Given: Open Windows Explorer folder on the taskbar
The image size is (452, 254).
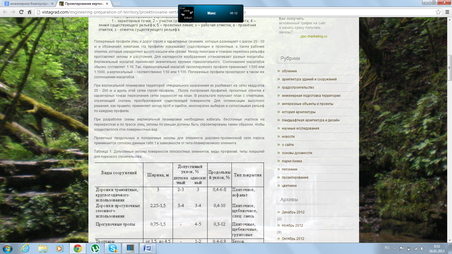Looking at the screenshot, I should tap(43, 249).
